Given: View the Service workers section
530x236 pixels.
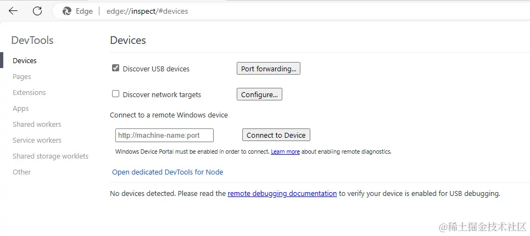Looking at the screenshot, I should pos(37,141).
